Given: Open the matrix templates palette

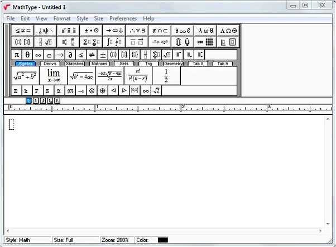Looking at the screenshot, I should [x=205, y=42].
